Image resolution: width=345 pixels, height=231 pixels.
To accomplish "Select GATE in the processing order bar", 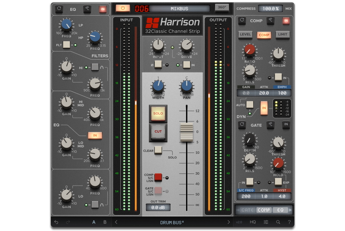I will pos(247,210).
